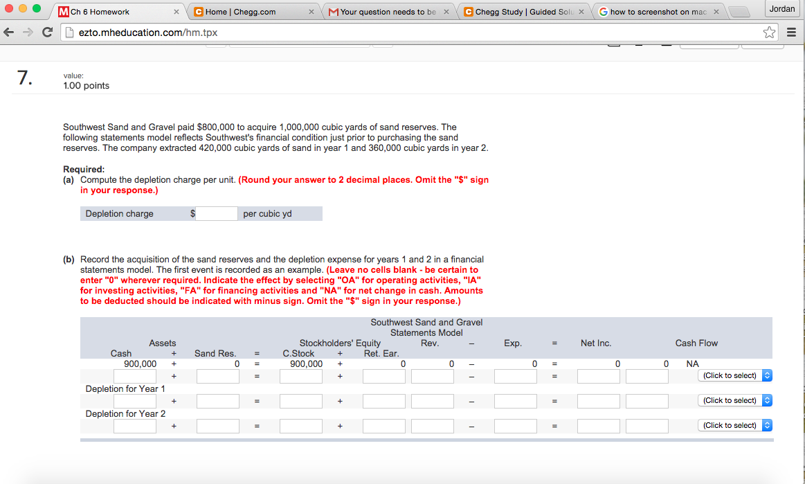Click the Depletion charge input field

click(217, 214)
